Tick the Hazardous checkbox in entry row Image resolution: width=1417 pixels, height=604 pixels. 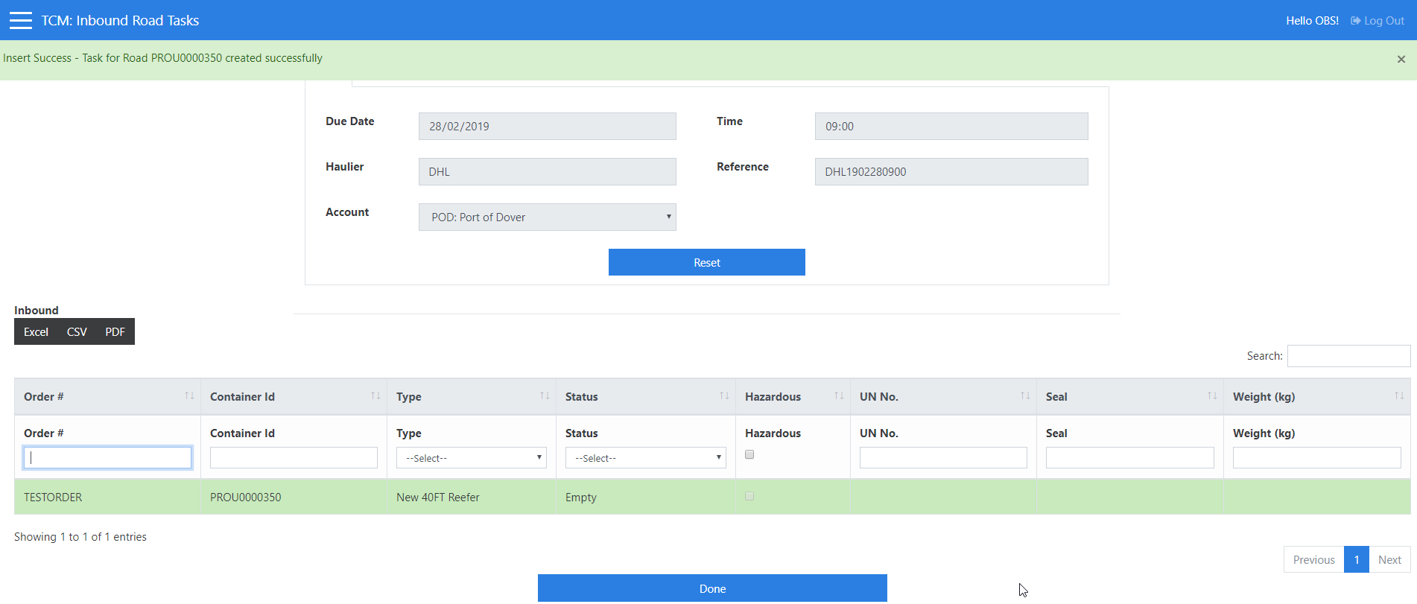(x=749, y=454)
